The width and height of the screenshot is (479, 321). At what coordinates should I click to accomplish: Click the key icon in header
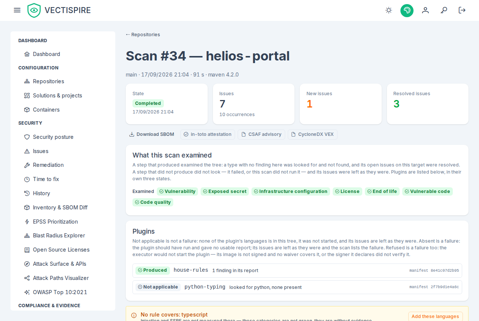click(x=444, y=10)
